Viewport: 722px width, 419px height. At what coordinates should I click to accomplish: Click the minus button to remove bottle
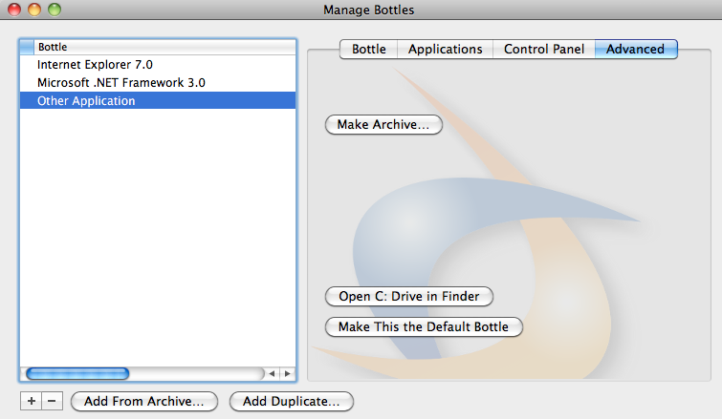click(x=52, y=401)
